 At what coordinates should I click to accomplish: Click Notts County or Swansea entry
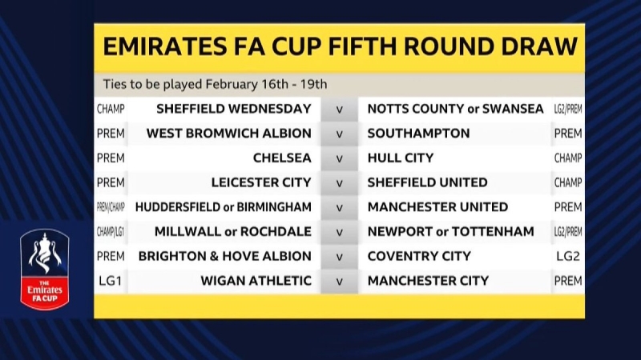(455, 108)
